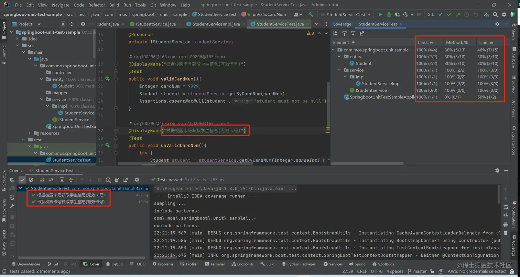
Task: Open the Terminal tool window
Action: [x=215, y=264]
